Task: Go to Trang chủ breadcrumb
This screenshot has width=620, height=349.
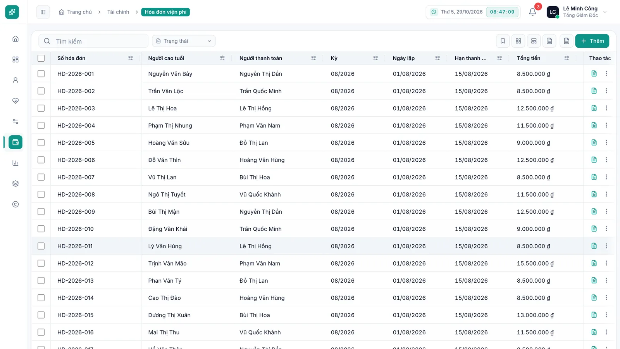Action: click(x=76, y=12)
